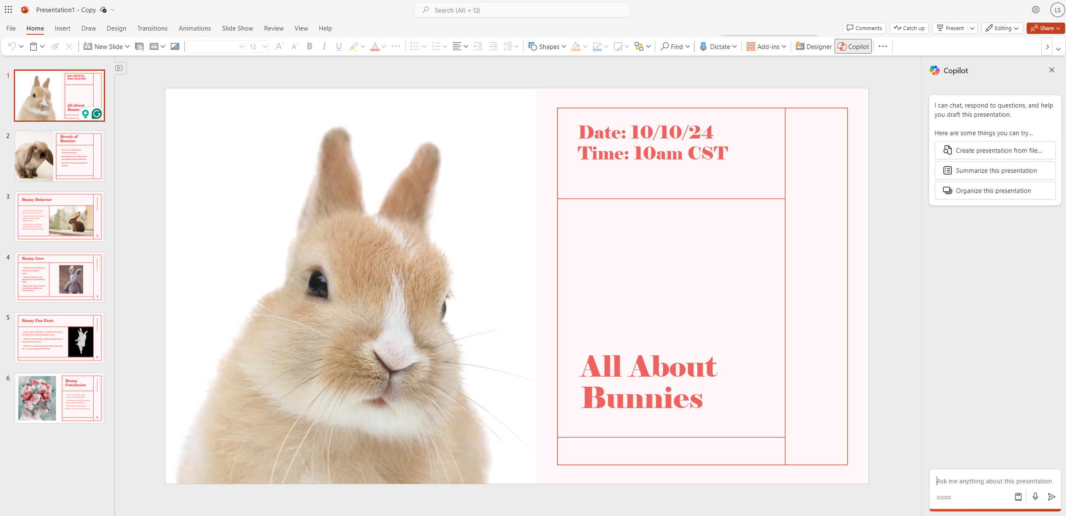The height and width of the screenshot is (516, 1066).
Task: Start Dictate voice input
Action: click(717, 46)
